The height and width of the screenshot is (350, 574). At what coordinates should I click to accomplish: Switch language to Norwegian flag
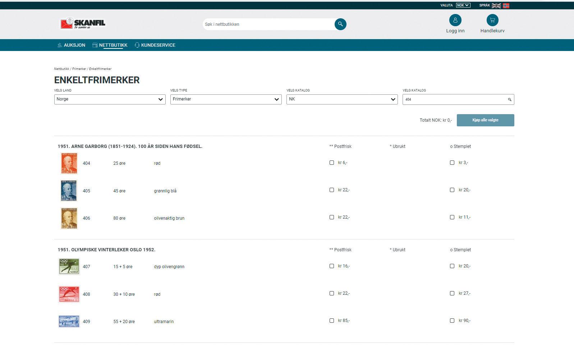point(506,5)
